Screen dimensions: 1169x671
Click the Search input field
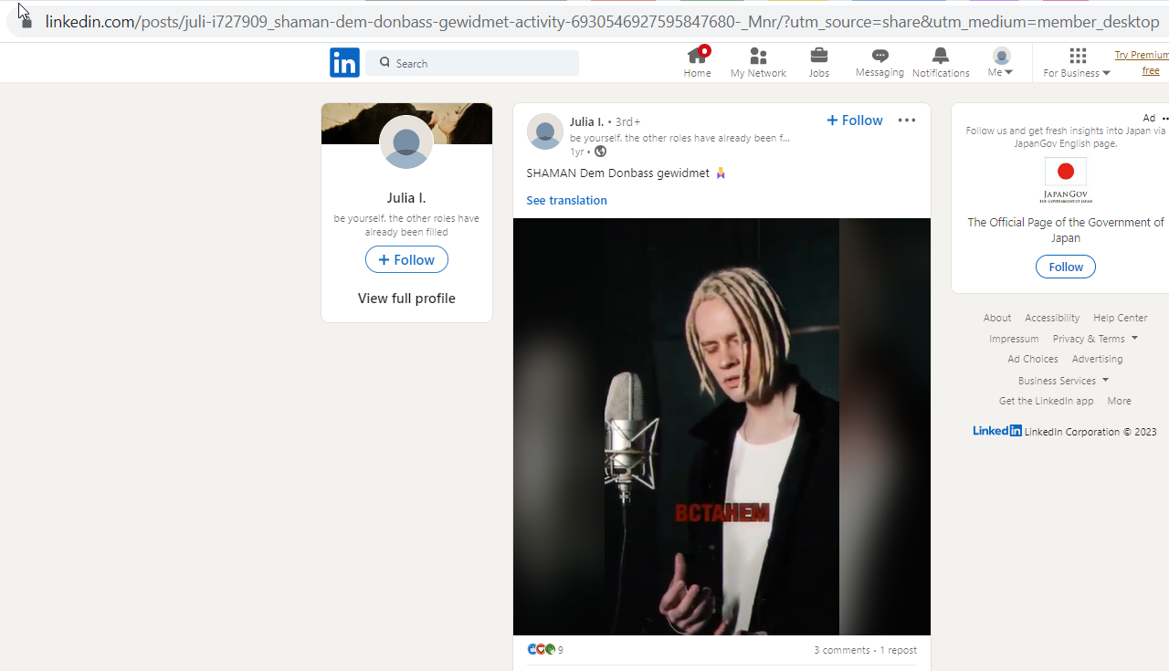pos(472,63)
